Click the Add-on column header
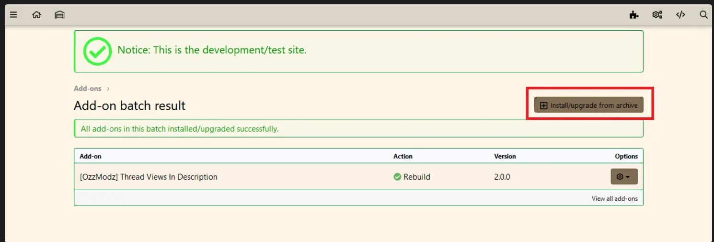 (91, 156)
